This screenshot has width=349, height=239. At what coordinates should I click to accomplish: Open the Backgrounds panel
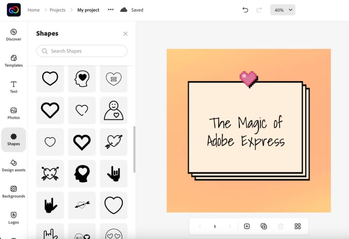13,192
